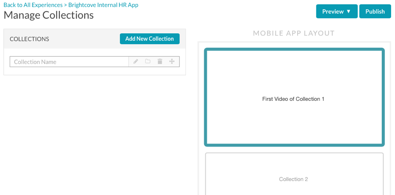Select the Collection 2 layout tile
This screenshot has width=395, height=195.
click(x=294, y=174)
